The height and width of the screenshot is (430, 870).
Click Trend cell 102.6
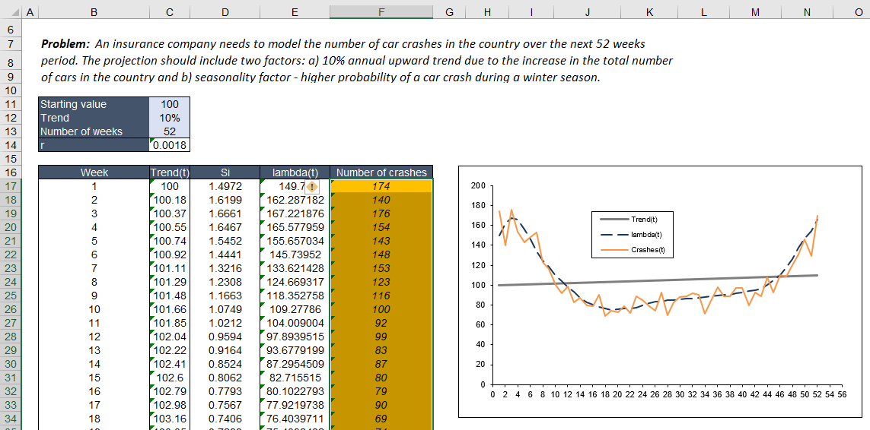tap(170, 378)
